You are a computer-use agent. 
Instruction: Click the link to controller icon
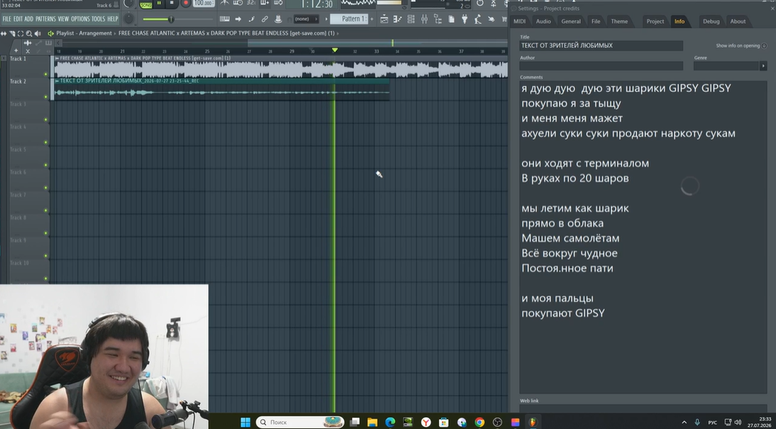[x=265, y=19]
